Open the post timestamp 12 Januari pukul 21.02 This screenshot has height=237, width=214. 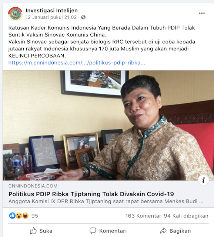(51, 17)
